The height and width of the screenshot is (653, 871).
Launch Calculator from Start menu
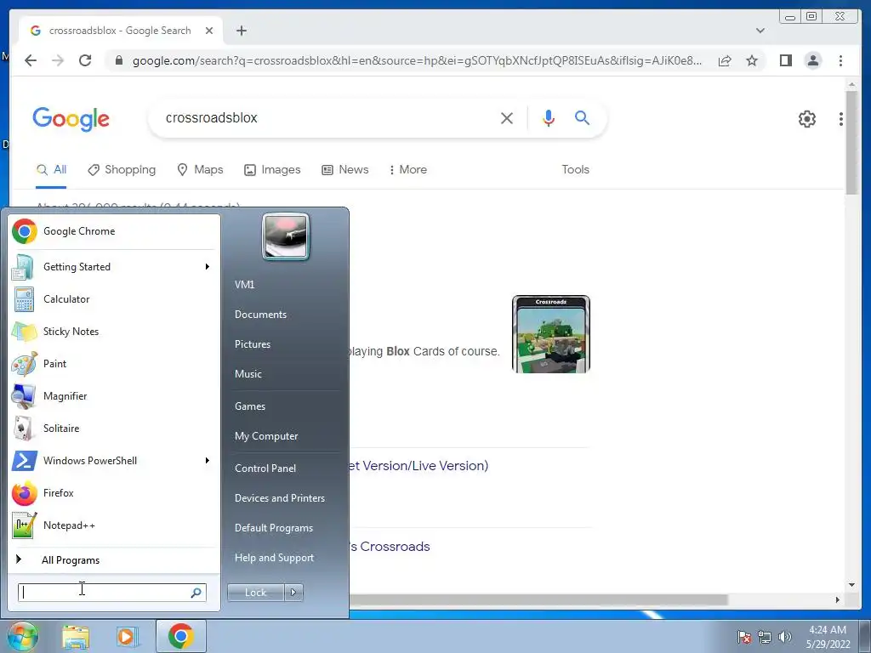pos(113,299)
